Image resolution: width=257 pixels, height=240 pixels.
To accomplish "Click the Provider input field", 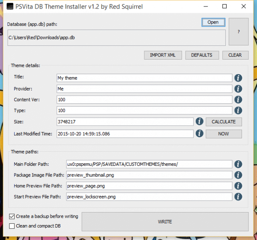I will [x=144, y=89].
